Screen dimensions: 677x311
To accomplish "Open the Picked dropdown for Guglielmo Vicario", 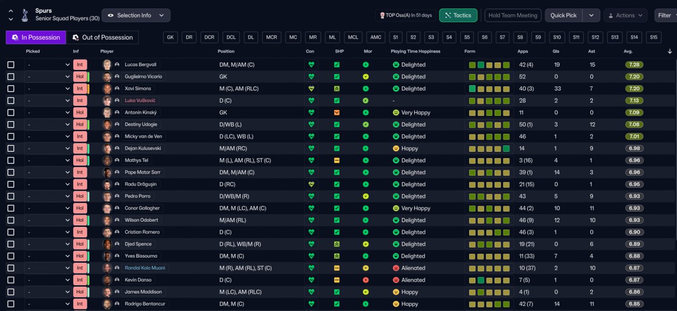I will coord(48,77).
